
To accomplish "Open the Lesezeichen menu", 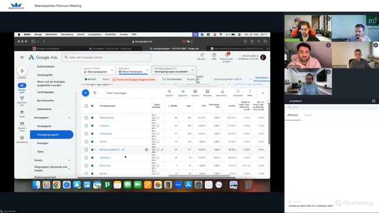I will pyautogui.click(x=94, y=34).
